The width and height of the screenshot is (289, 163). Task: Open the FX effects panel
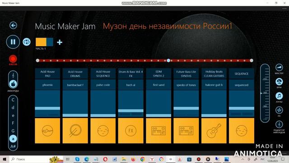pos(279,110)
